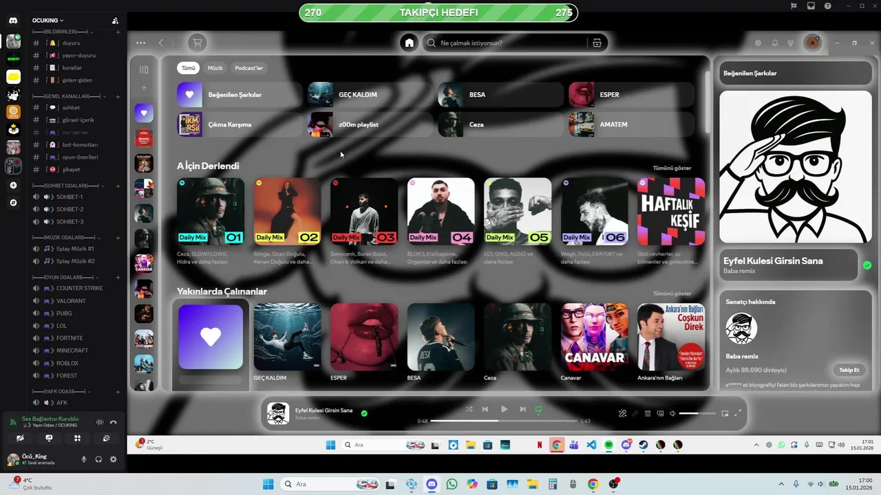Screen dimensions: 881x495
Task: Open Discord soundboard icon
Action: [107, 438]
